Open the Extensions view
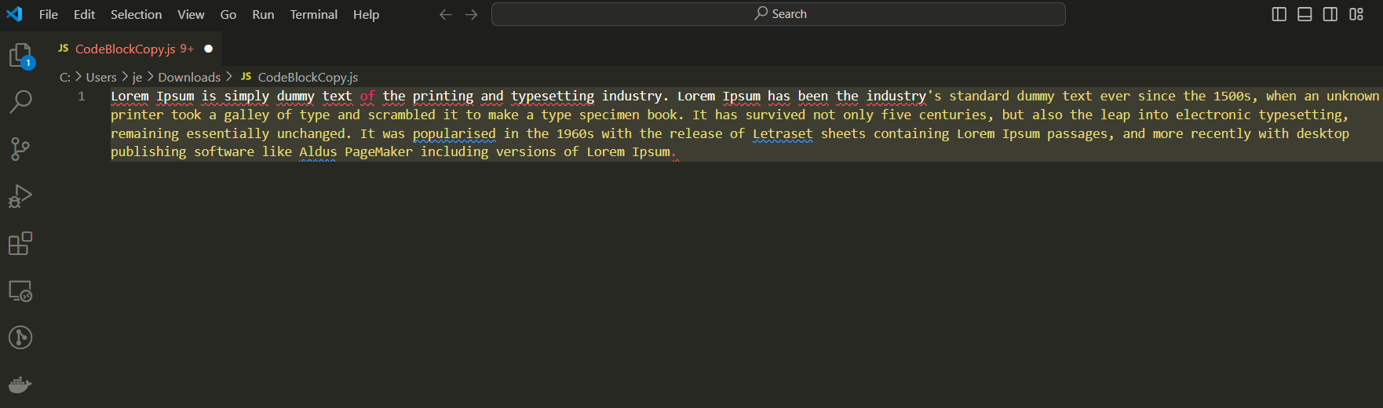 [x=20, y=243]
